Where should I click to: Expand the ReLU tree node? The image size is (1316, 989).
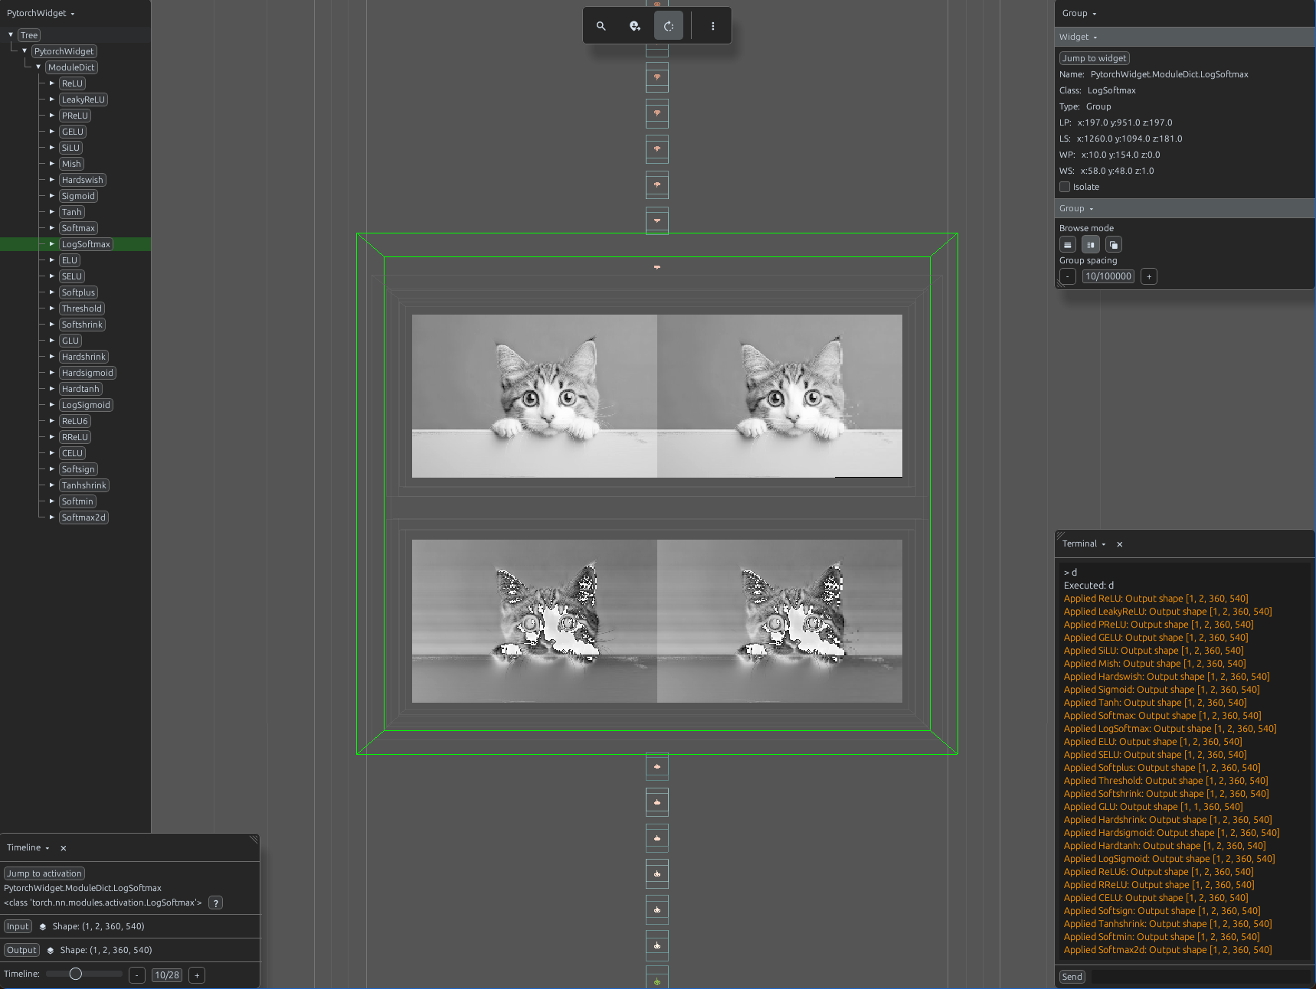(52, 83)
